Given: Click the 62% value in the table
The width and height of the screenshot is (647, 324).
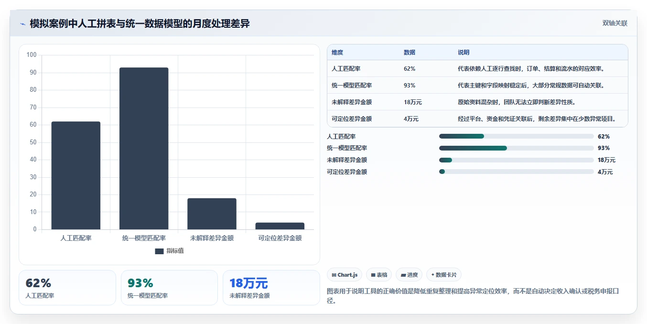Looking at the screenshot, I should coord(410,69).
